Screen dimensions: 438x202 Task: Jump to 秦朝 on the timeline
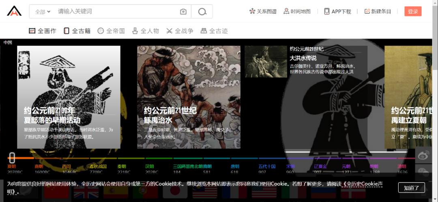[x=122, y=166]
